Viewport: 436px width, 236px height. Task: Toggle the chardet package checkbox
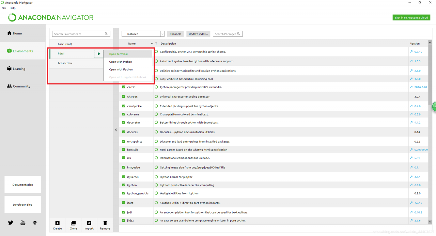pos(124,97)
